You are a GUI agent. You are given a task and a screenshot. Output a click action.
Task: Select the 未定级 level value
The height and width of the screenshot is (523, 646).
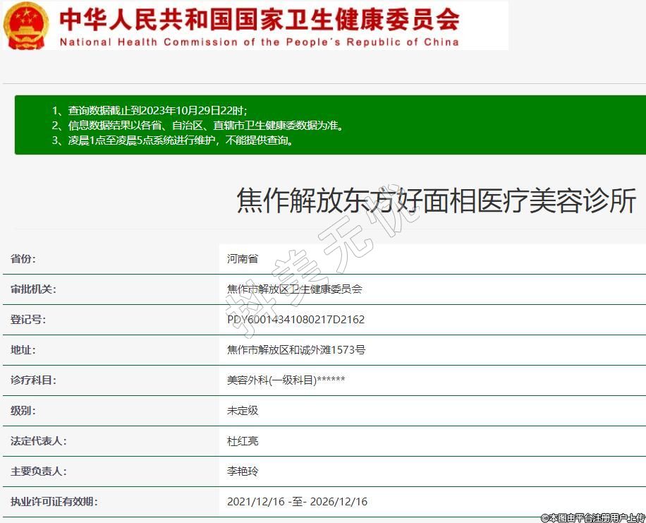click(x=243, y=411)
